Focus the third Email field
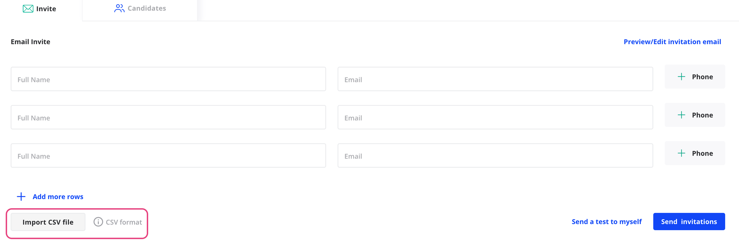 pyautogui.click(x=495, y=156)
